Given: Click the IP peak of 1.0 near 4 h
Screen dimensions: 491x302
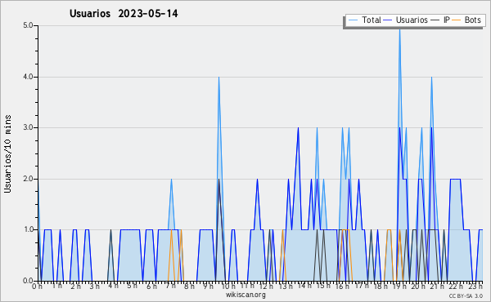Looking at the screenshot, I should [x=110, y=230].
